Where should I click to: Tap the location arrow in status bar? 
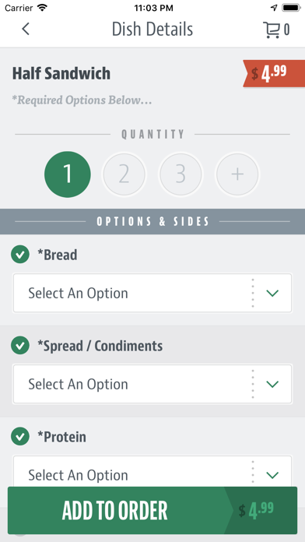(x=274, y=8)
